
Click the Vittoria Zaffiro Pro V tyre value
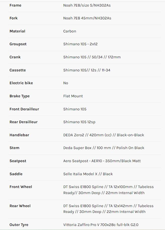click(101, 225)
